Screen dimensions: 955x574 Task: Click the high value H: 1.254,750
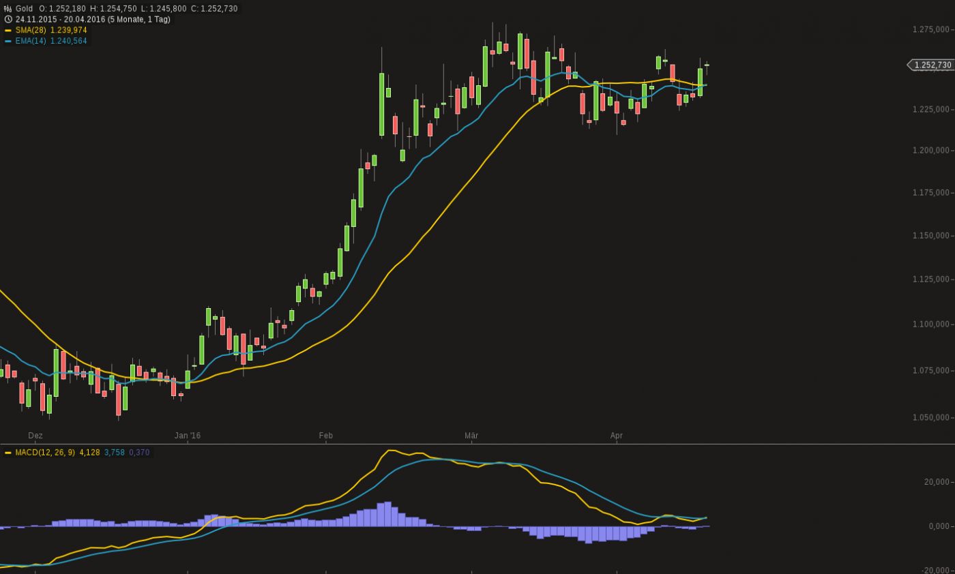pyautogui.click(x=114, y=9)
